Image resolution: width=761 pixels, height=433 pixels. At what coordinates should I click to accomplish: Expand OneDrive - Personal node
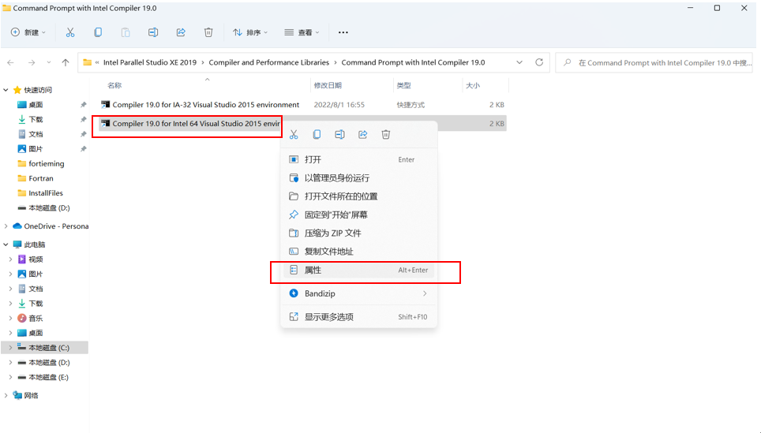6,226
